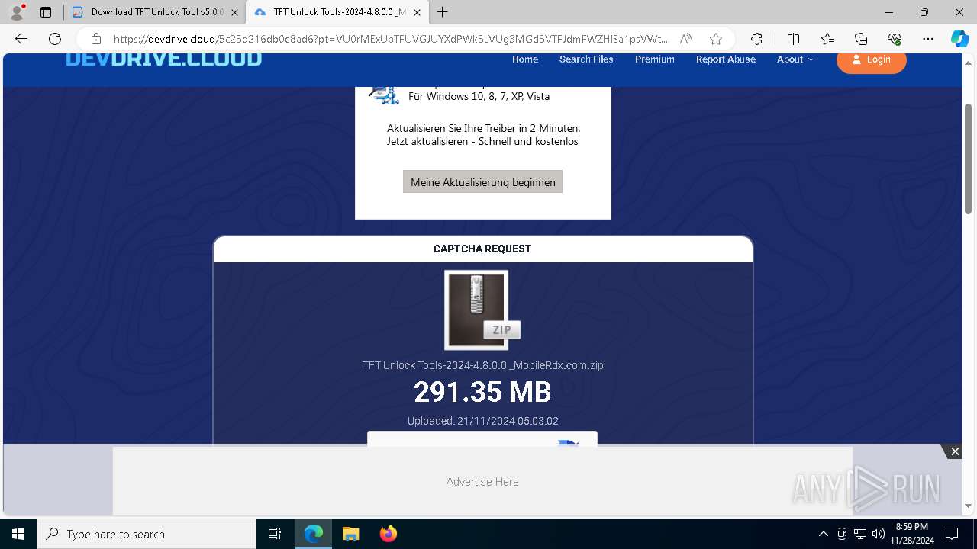Open Microsoft Edge taskbar icon
This screenshot has height=549, width=977.
(314, 534)
